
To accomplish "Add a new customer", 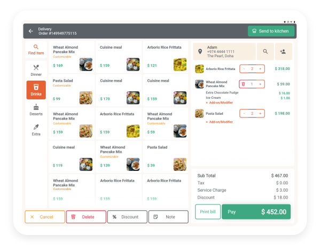I will click(283, 51).
